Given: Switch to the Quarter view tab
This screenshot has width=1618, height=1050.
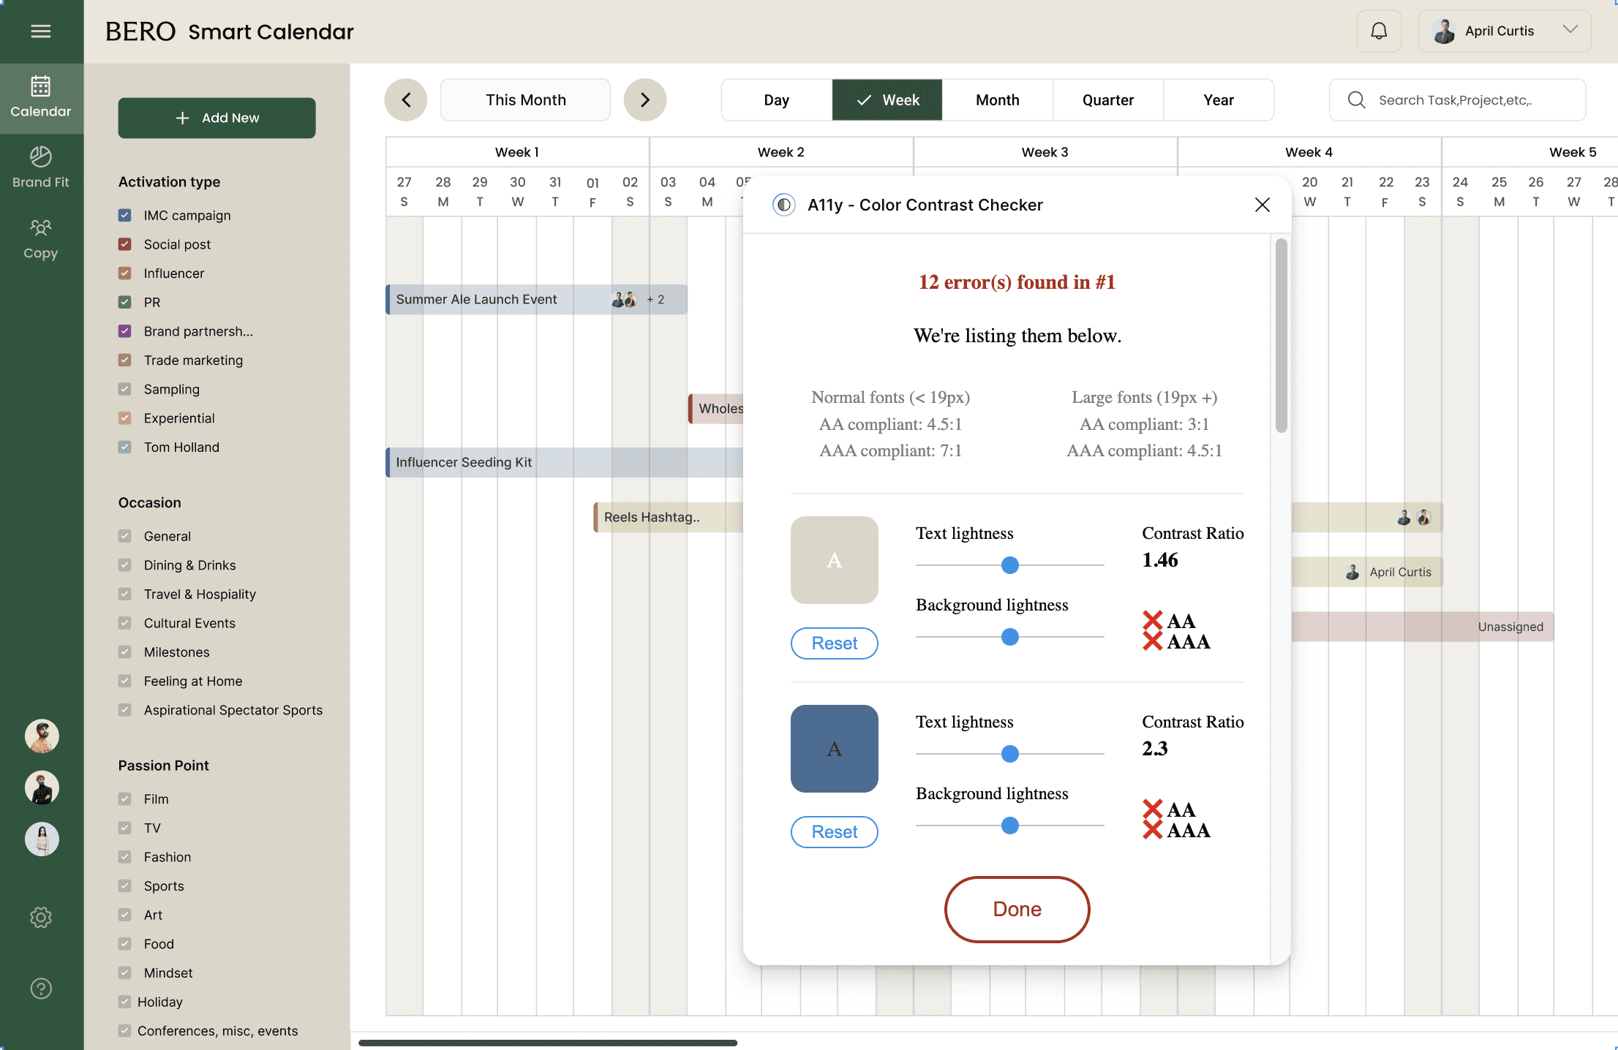Looking at the screenshot, I should 1107,100.
